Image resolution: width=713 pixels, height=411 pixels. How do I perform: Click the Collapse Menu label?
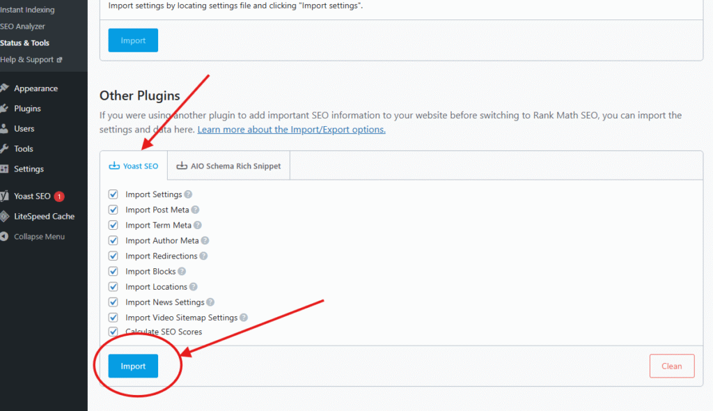[x=39, y=236]
